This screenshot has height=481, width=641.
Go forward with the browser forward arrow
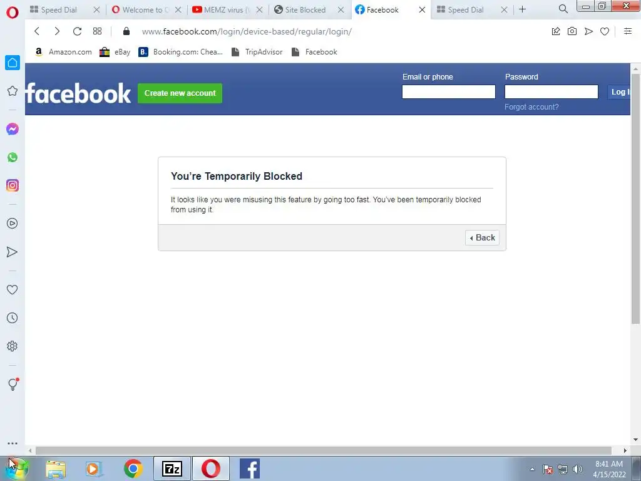[x=57, y=31]
